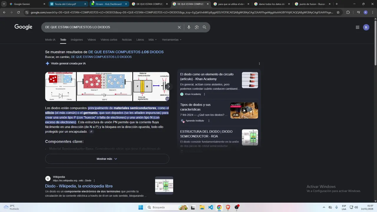Expand the AI overview with Mostrar más
The width and height of the screenshot is (377, 212).
[x=107, y=159]
